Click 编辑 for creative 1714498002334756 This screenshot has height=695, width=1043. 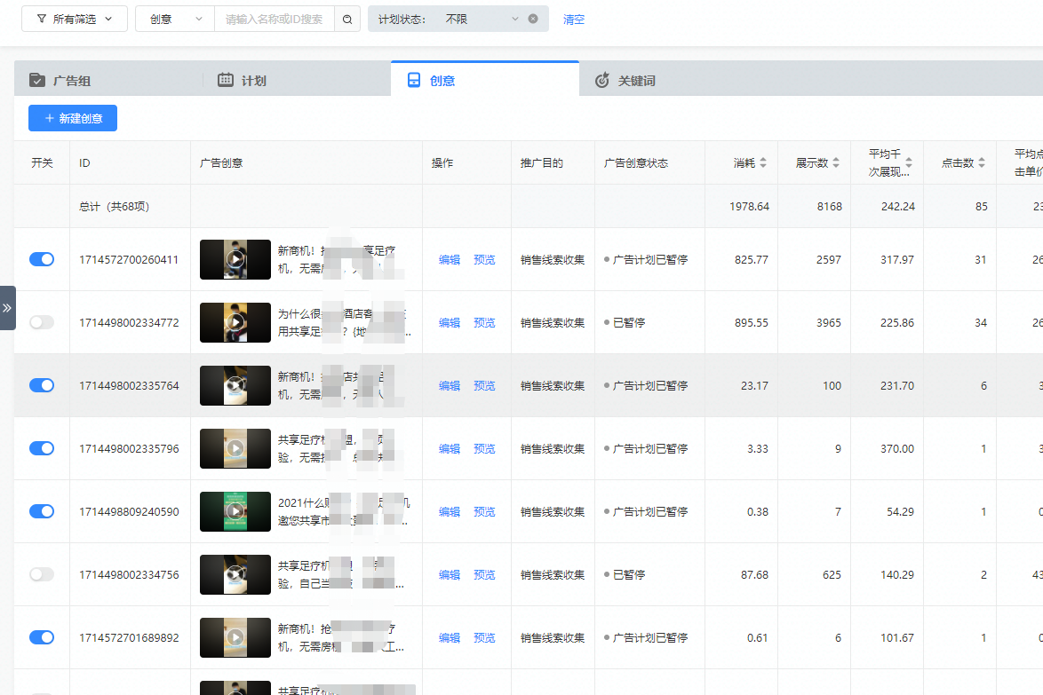tap(449, 575)
